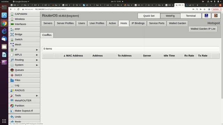The image size is (223, 125).
Task: Click the Wireless sidebar icon
Action: point(12,19)
